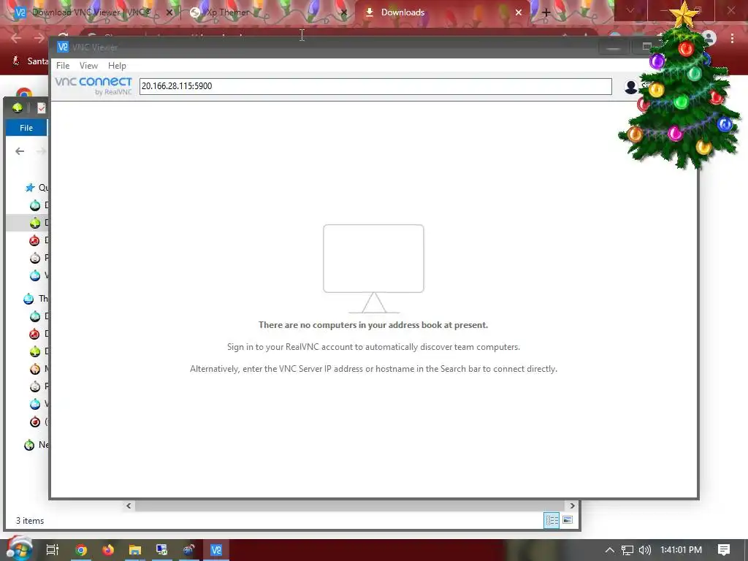Image resolution: width=748 pixels, height=561 pixels.
Task: Open a new Chrome tab with plus button
Action: point(546,12)
